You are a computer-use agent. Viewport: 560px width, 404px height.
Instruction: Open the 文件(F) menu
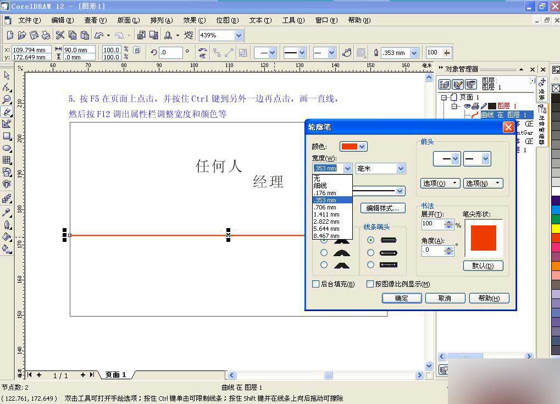(30, 20)
